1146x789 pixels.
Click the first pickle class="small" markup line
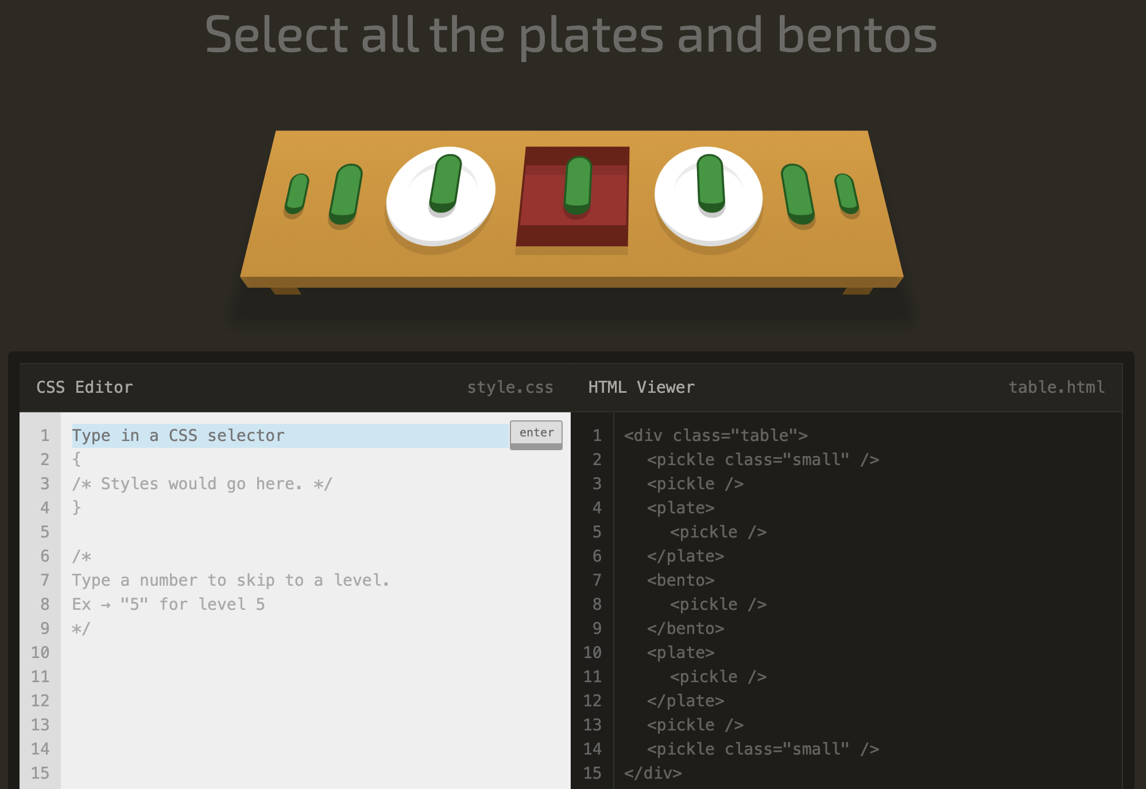click(762, 459)
